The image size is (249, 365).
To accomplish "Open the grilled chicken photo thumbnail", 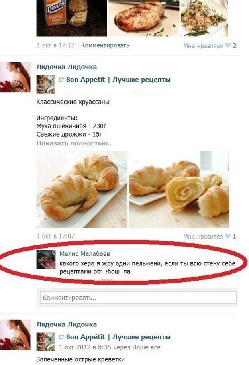I will pos(144,18).
